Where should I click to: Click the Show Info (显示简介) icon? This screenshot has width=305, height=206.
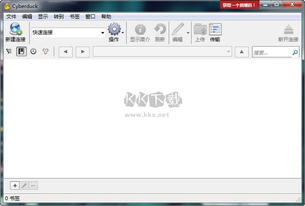point(140,29)
